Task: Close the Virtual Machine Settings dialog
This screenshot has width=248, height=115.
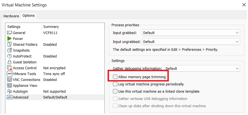Action: tap(244, 5)
